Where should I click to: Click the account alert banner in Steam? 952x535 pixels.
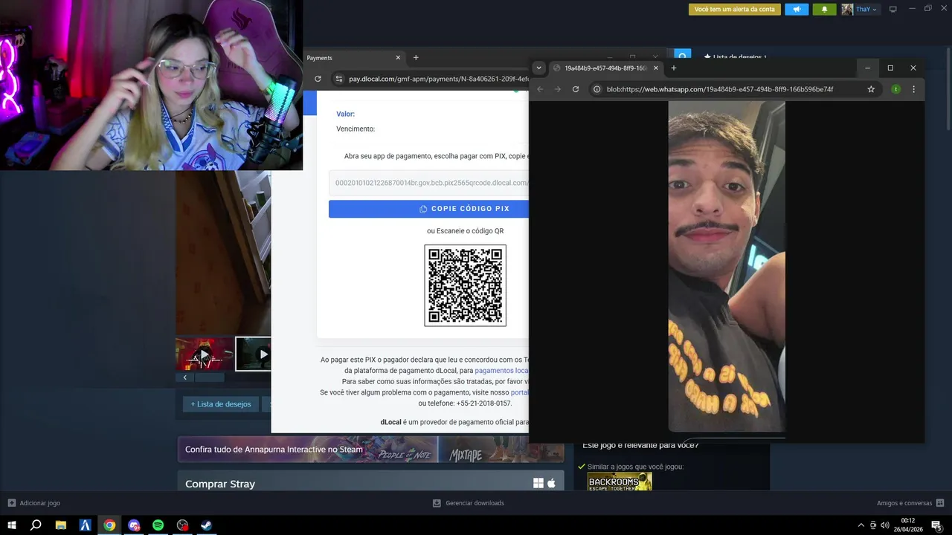coord(735,9)
